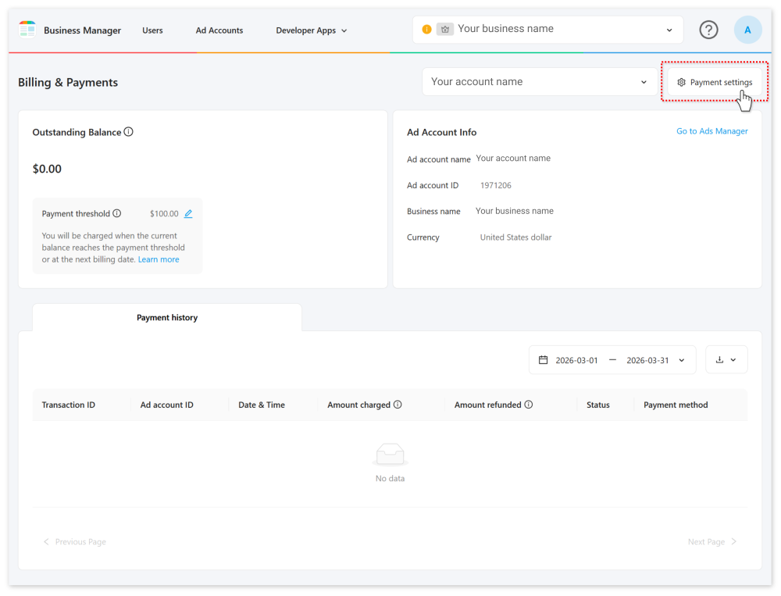Go to the Users menu item
Screen dimensions: 781x596
tap(152, 30)
